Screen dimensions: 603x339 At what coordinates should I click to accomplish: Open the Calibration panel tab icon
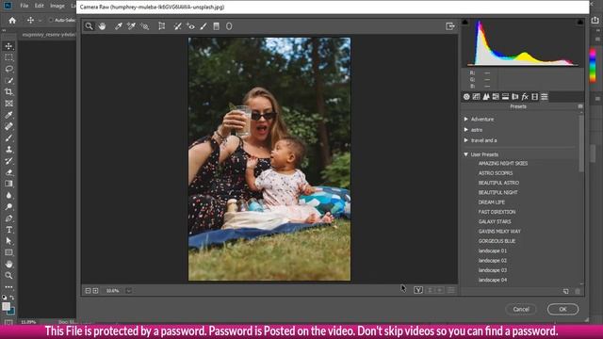(x=534, y=97)
